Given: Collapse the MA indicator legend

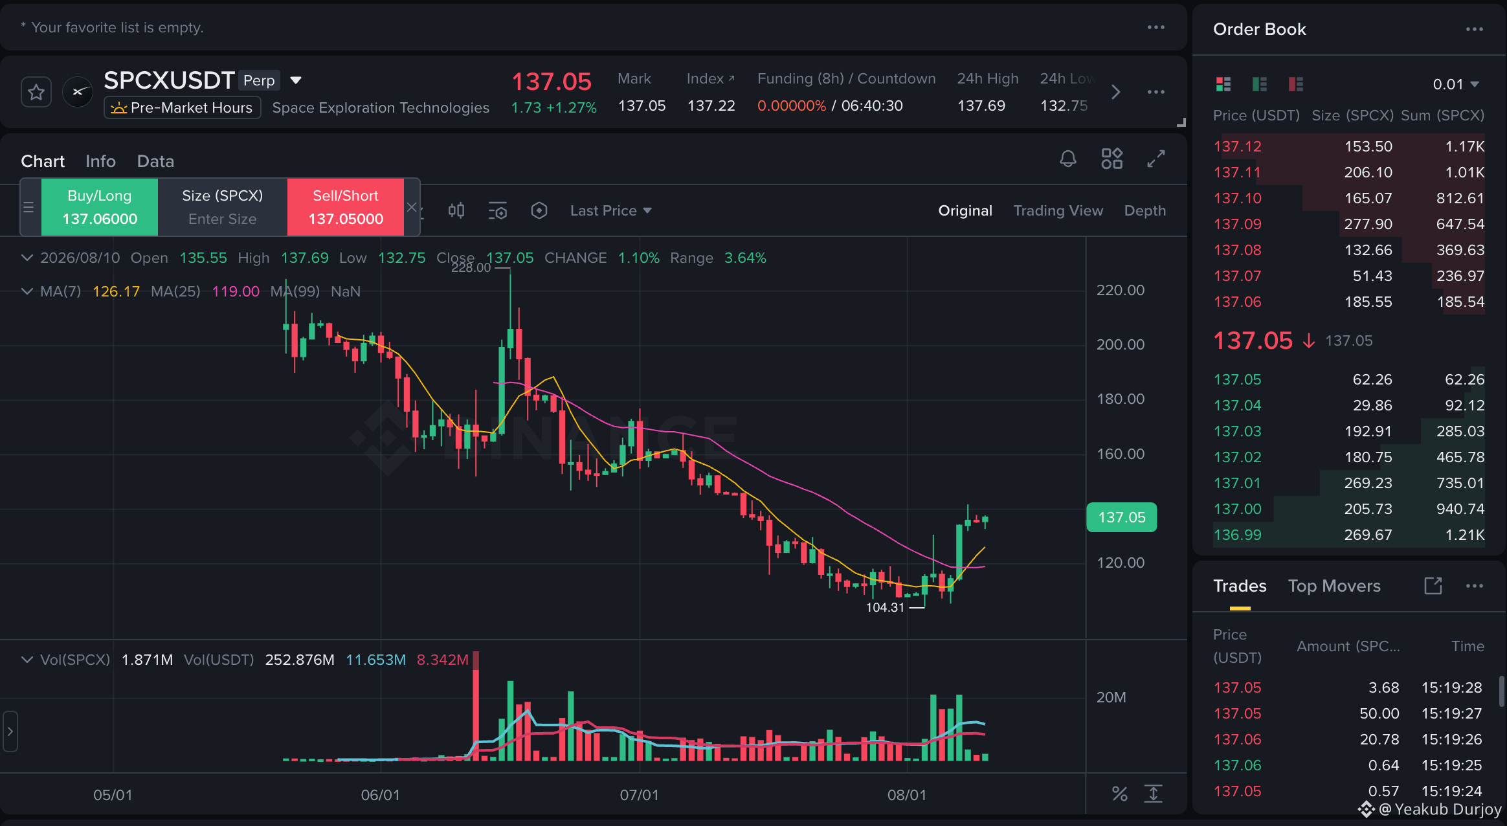Looking at the screenshot, I should (x=27, y=291).
